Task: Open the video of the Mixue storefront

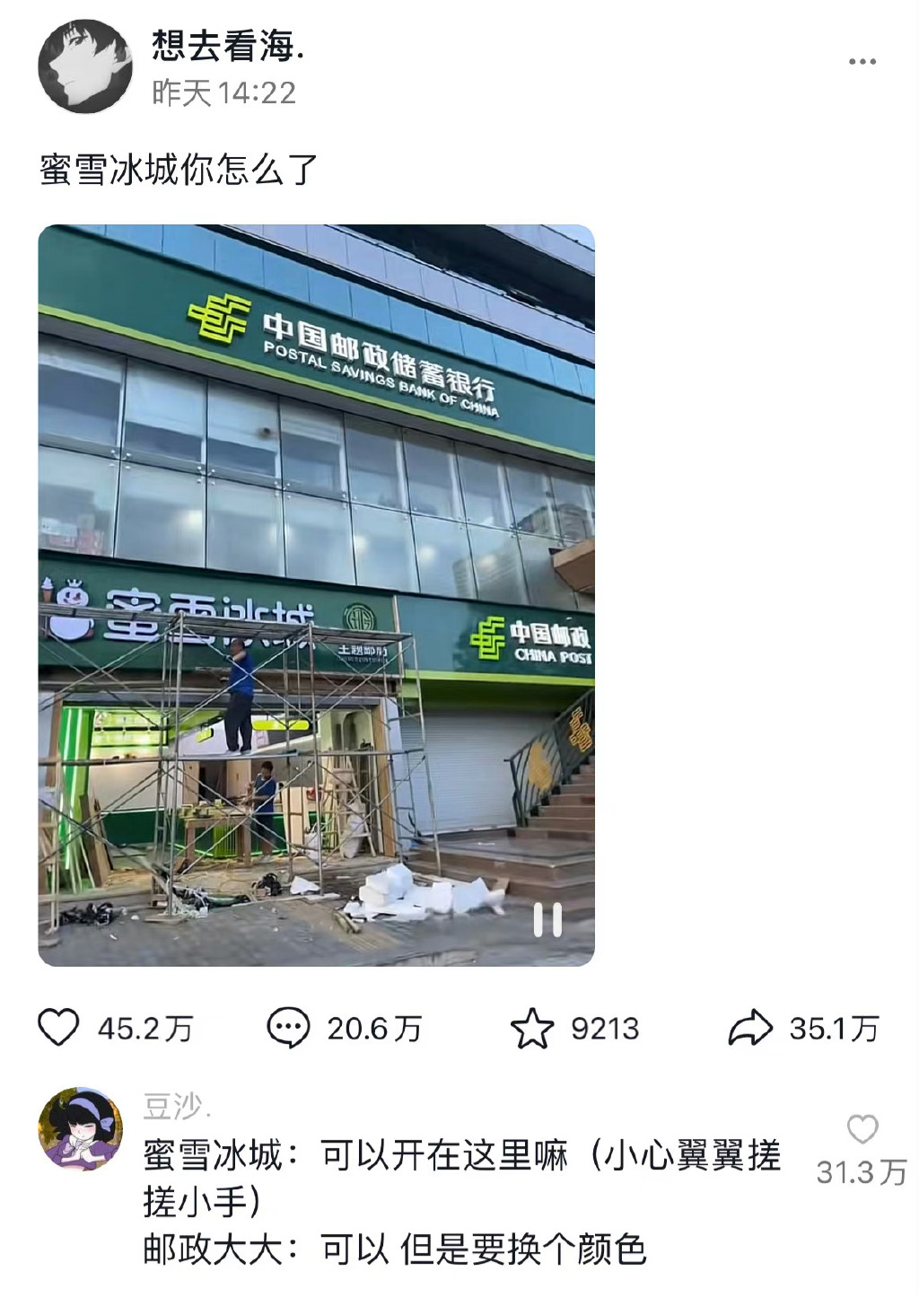Action: pyautogui.click(x=316, y=595)
